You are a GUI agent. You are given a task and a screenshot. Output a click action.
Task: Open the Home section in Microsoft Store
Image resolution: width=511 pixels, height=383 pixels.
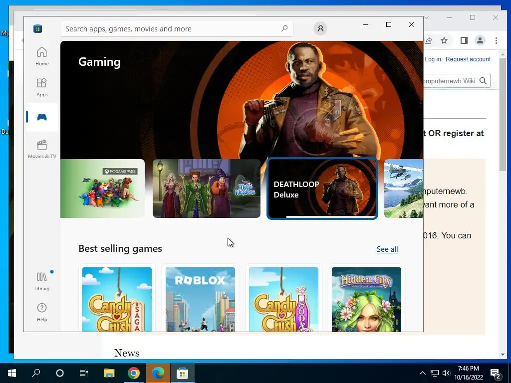42,56
